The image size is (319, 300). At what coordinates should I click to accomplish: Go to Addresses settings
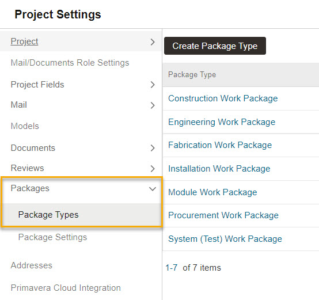coord(32,265)
